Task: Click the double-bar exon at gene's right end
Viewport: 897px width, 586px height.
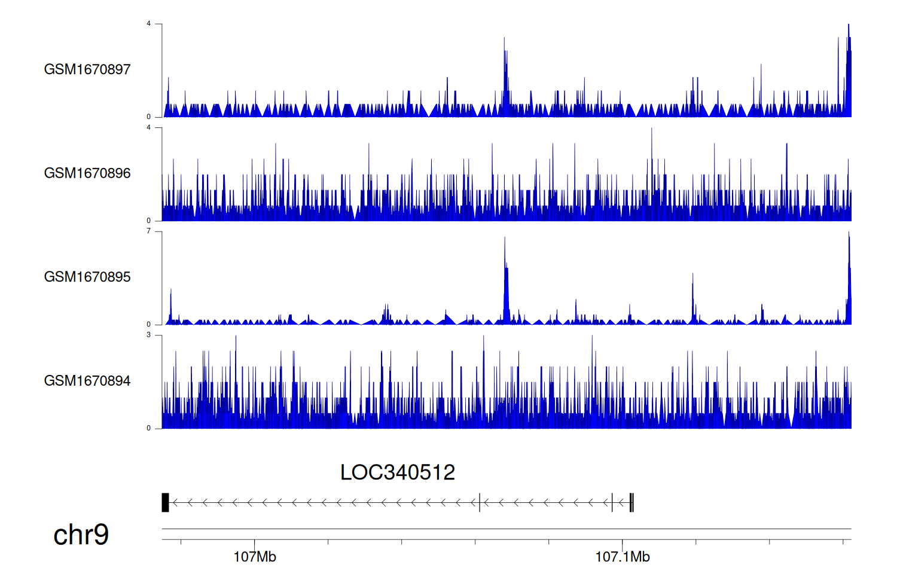Action: coord(631,503)
